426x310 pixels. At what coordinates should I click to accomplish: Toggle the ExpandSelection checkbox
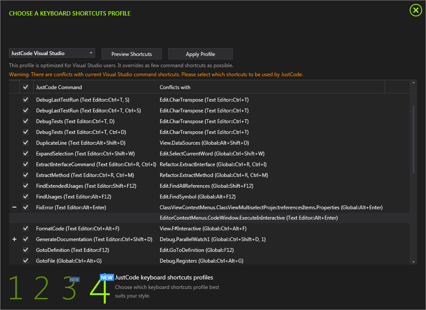tap(26, 153)
